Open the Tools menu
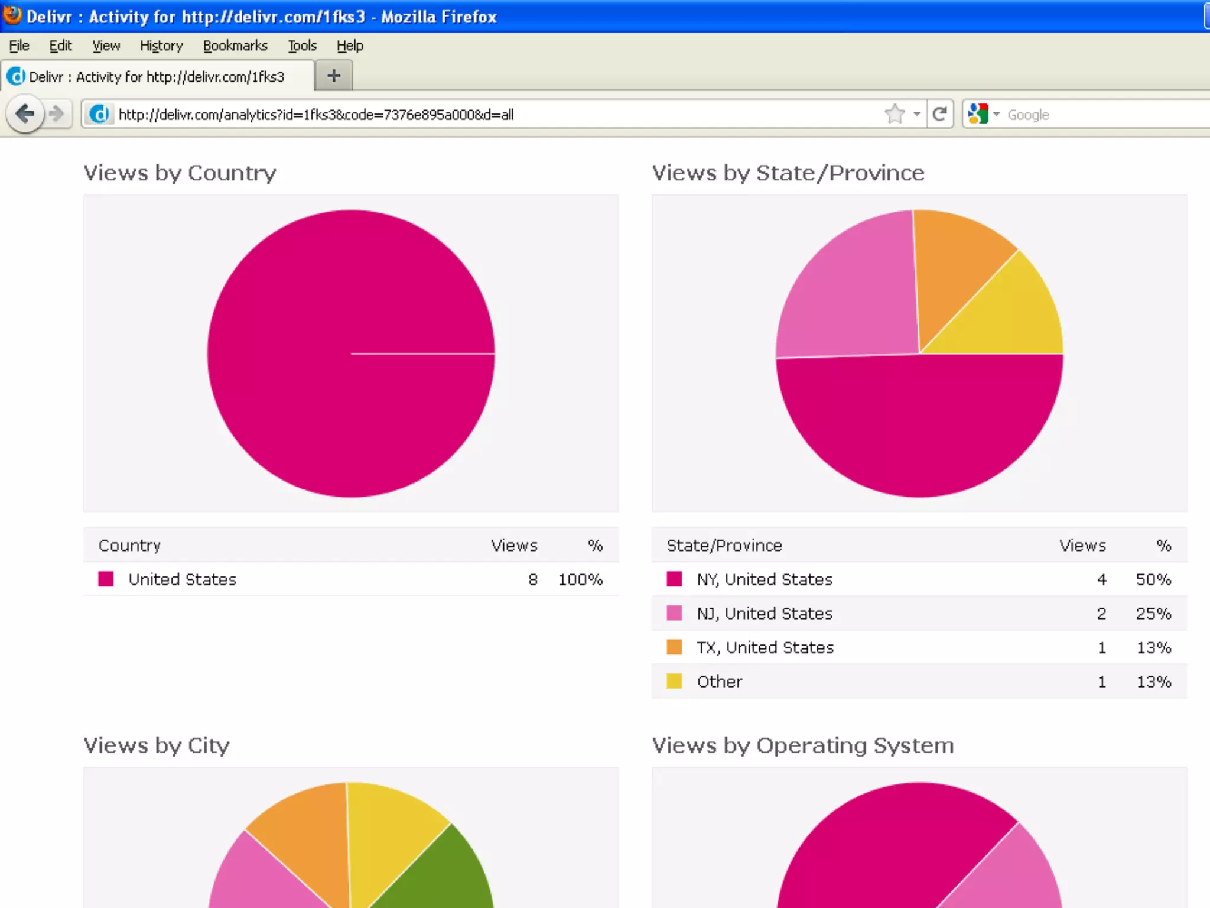1210x908 pixels. [302, 46]
